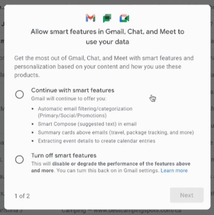This screenshot has height=215, width=214.
Task: Click the dialog title about allowing smart features
Action: pos(107,37)
